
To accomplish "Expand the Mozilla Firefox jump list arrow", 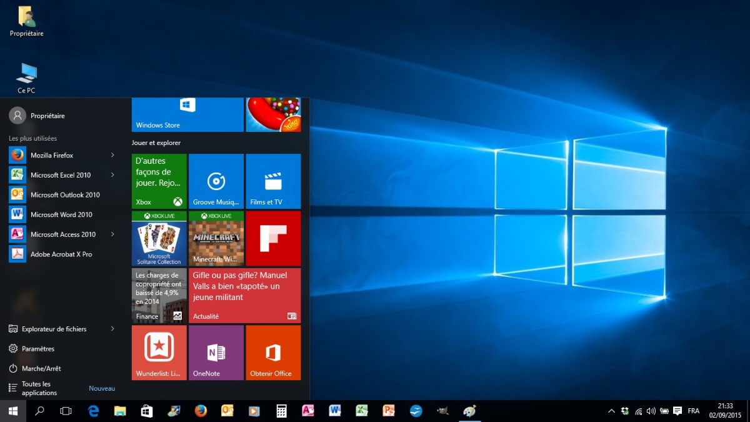I will tap(112, 155).
